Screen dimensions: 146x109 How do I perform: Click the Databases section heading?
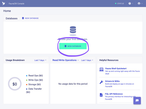[x=12, y=18]
